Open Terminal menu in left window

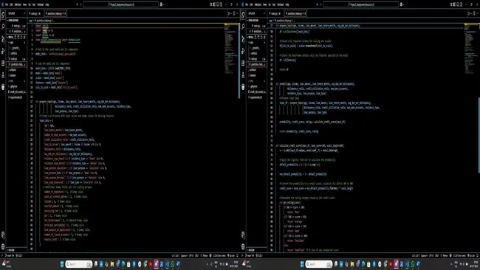point(41,4)
